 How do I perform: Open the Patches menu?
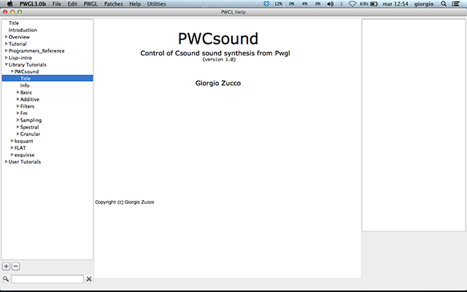point(114,4)
